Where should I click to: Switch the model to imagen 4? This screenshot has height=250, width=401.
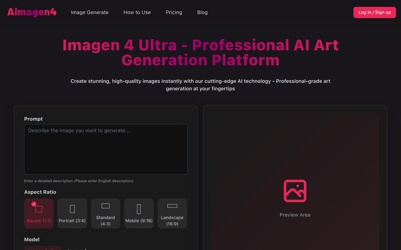(x=77, y=249)
